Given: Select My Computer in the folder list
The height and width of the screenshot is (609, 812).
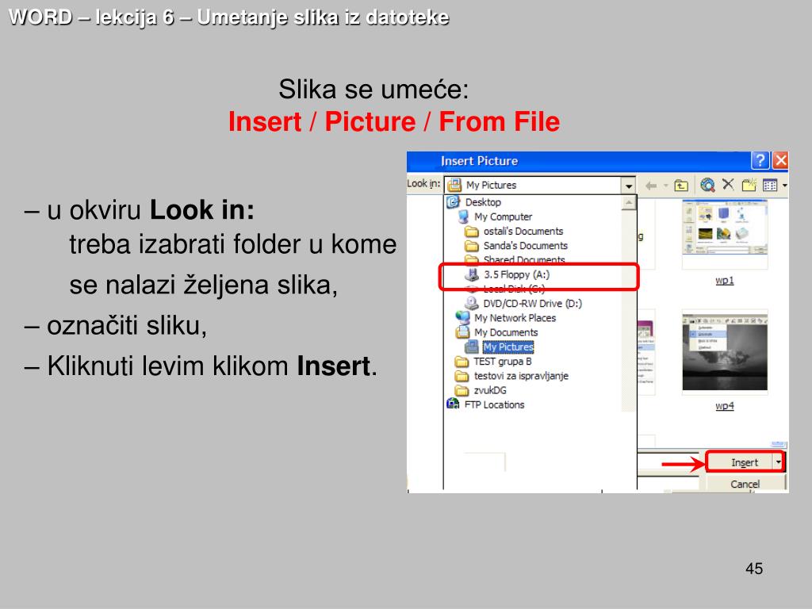Looking at the screenshot, I should (x=503, y=216).
